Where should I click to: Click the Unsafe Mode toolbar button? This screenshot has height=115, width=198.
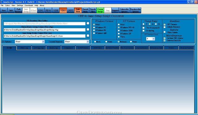pos(85,10)
